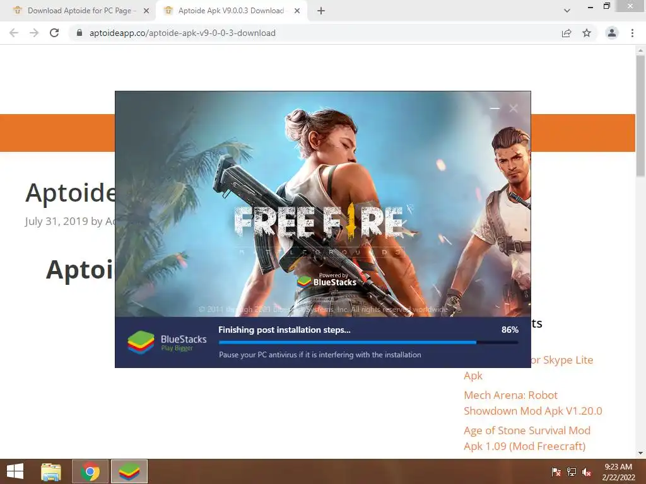Bookmark this page with star icon
This screenshot has width=646, height=484.
pyautogui.click(x=587, y=33)
